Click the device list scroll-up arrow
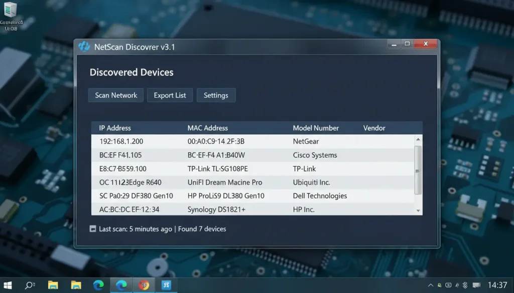Viewport: 514px width, 293px height. click(x=418, y=139)
